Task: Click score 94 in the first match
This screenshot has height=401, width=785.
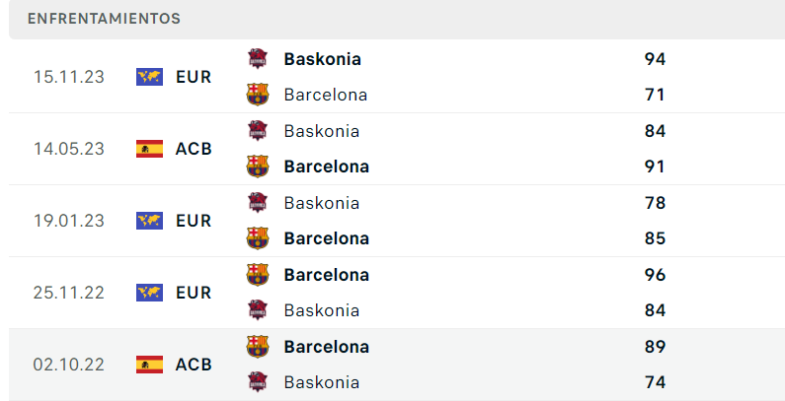Action: point(655,59)
